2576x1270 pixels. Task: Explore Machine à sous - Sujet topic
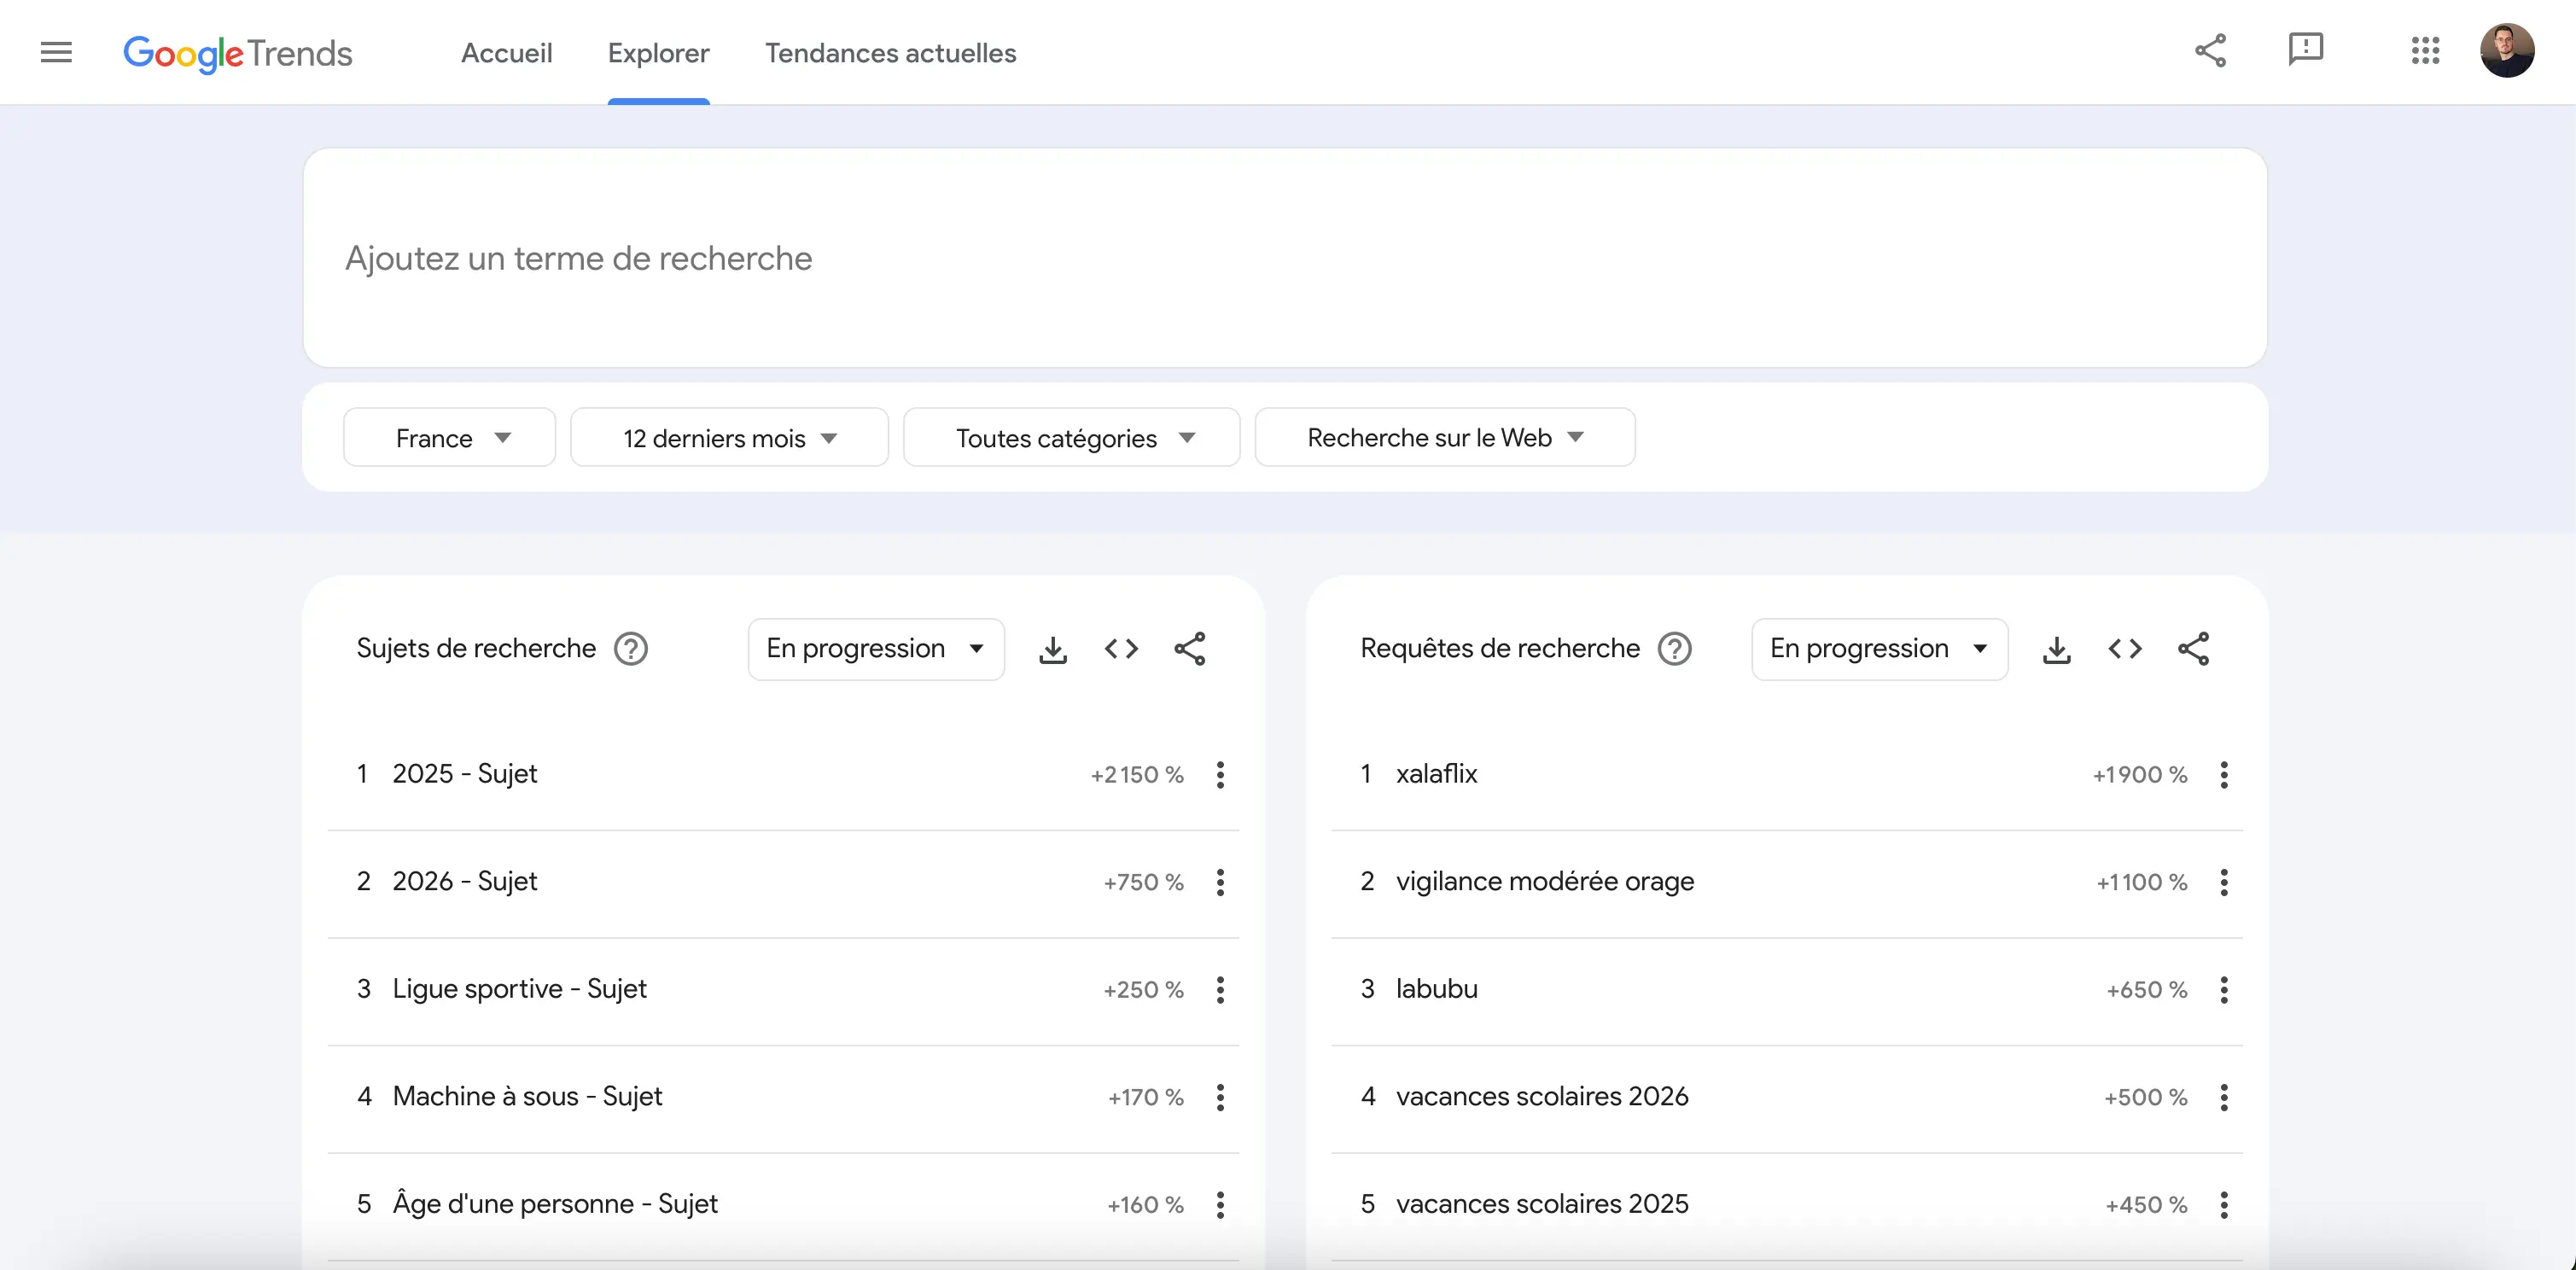point(527,1097)
